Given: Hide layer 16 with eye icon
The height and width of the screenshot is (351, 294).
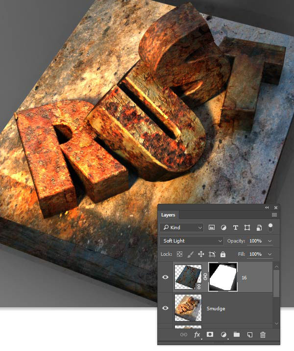Looking at the screenshot, I should (x=165, y=277).
